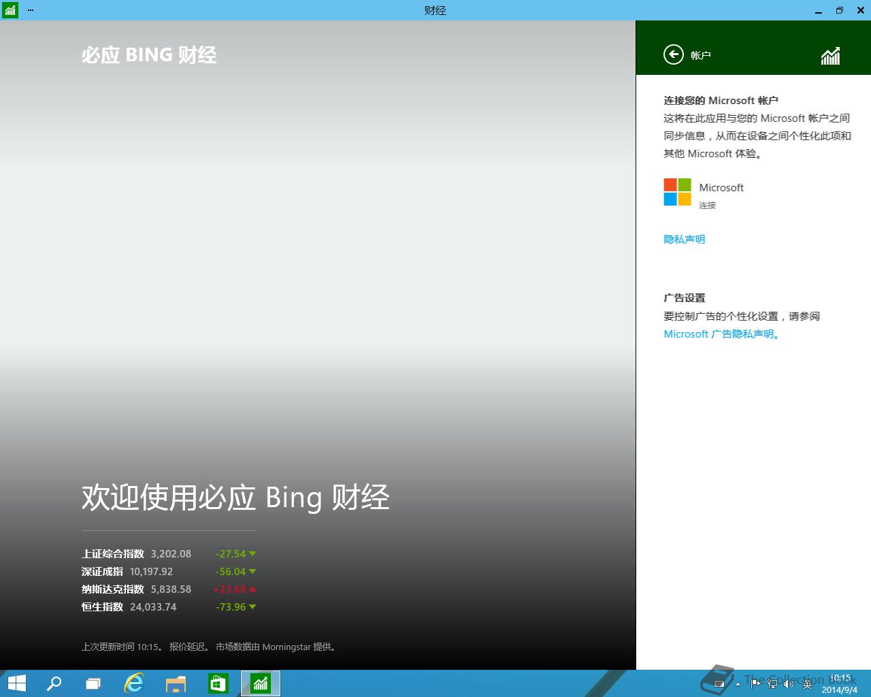
Task: Open the Microsoft 广告隐私声明 link
Action: [722, 334]
